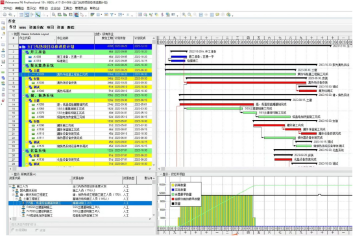
Task: Click the Bars formatting icon in toolbar
Action: (x=92, y=15)
